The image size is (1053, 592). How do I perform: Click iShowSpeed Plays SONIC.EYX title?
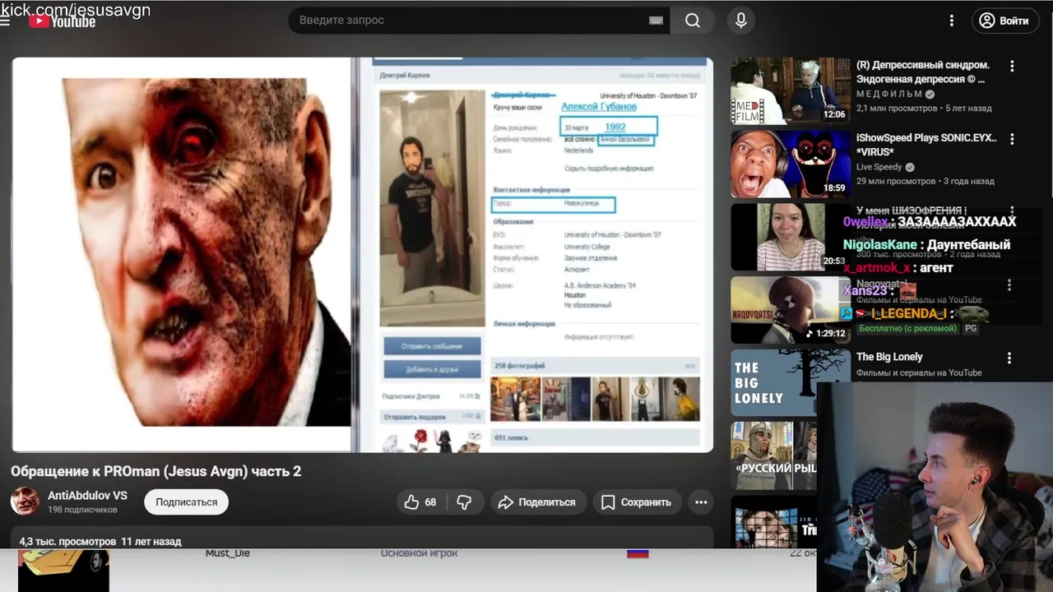click(x=926, y=145)
